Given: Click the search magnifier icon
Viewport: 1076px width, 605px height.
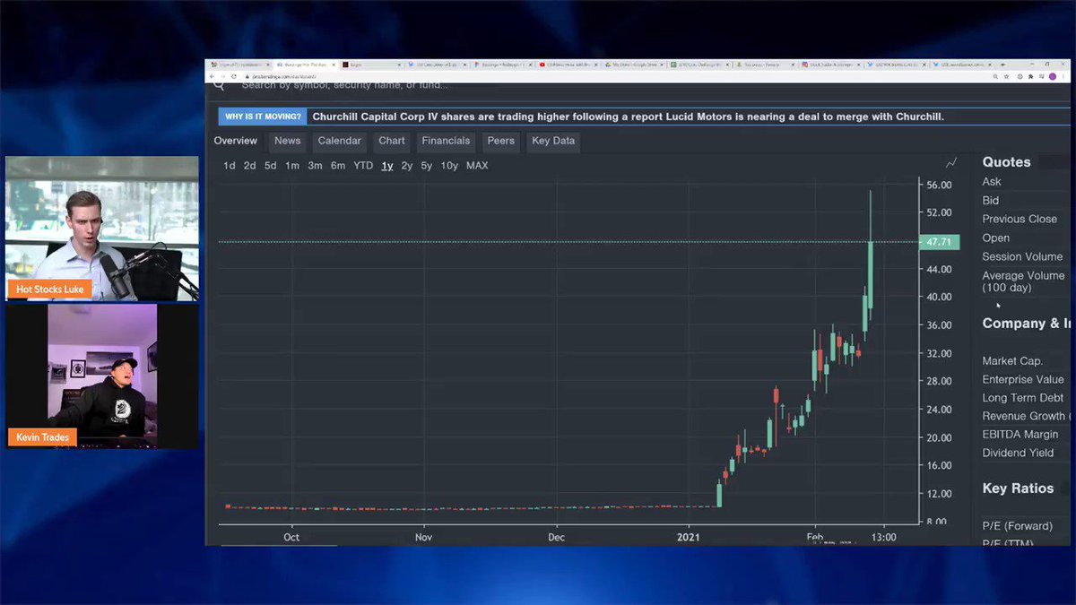Looking at the screenshot, I should (x=219, y=85).
